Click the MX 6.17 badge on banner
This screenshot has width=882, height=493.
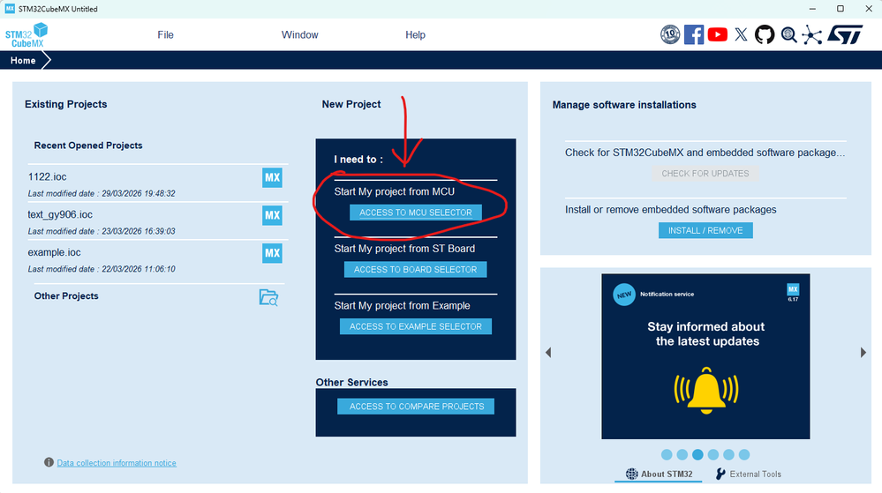[x=793, y=292]
